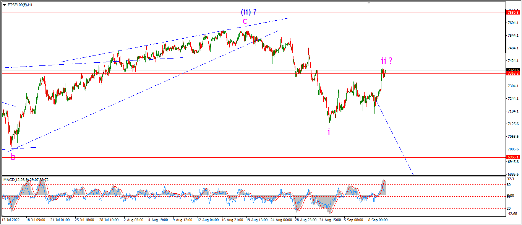Select the red 7363.2 price level tag
The width and height of the screenshot is (522, 225).
pos(512,73)
